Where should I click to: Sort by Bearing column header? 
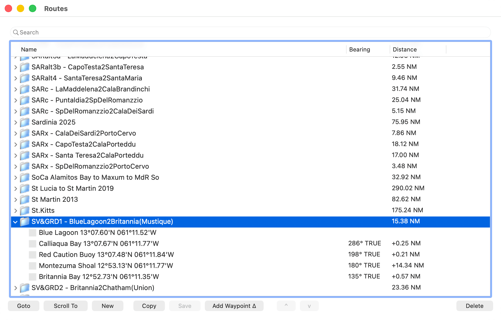pyautogui.click(x=368, y=49)
